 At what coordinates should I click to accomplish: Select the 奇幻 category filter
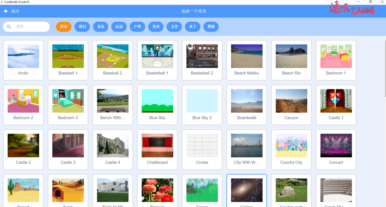(x=82, y=27)
